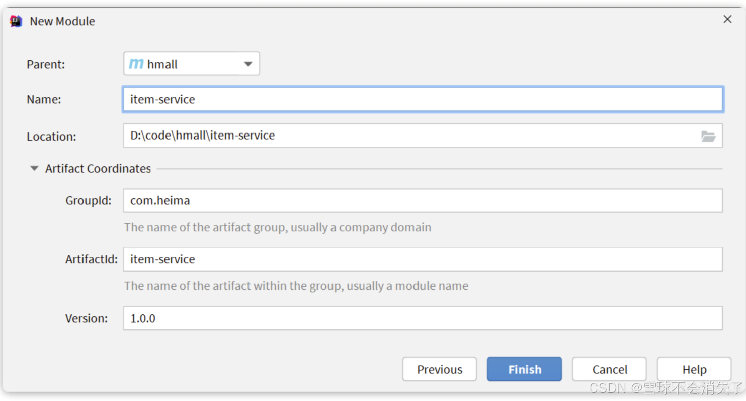
Task: Close the New Module dialog
Action: click(727, 19)
